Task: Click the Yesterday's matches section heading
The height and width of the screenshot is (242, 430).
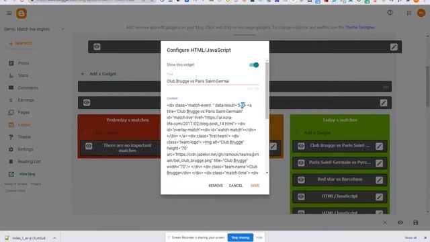Action: [128, 120]
